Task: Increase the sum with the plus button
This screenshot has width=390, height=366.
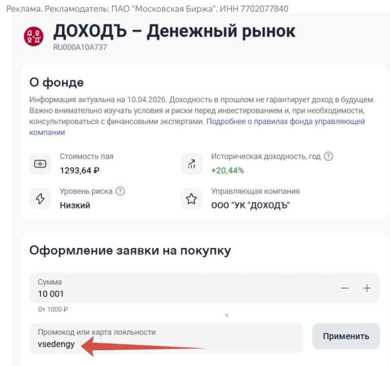Action: (367, 288)
